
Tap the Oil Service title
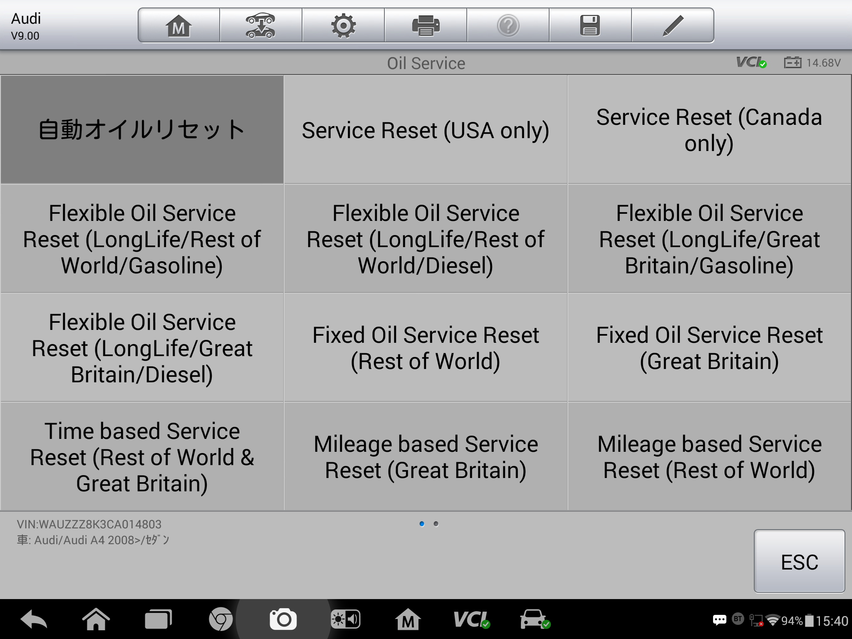pos(426,63)
